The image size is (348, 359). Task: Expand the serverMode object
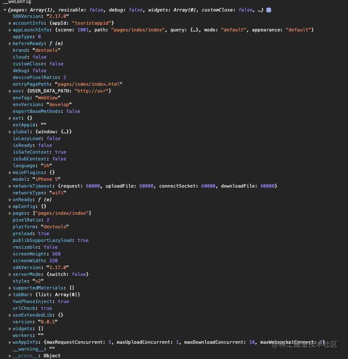coord(10,274)
